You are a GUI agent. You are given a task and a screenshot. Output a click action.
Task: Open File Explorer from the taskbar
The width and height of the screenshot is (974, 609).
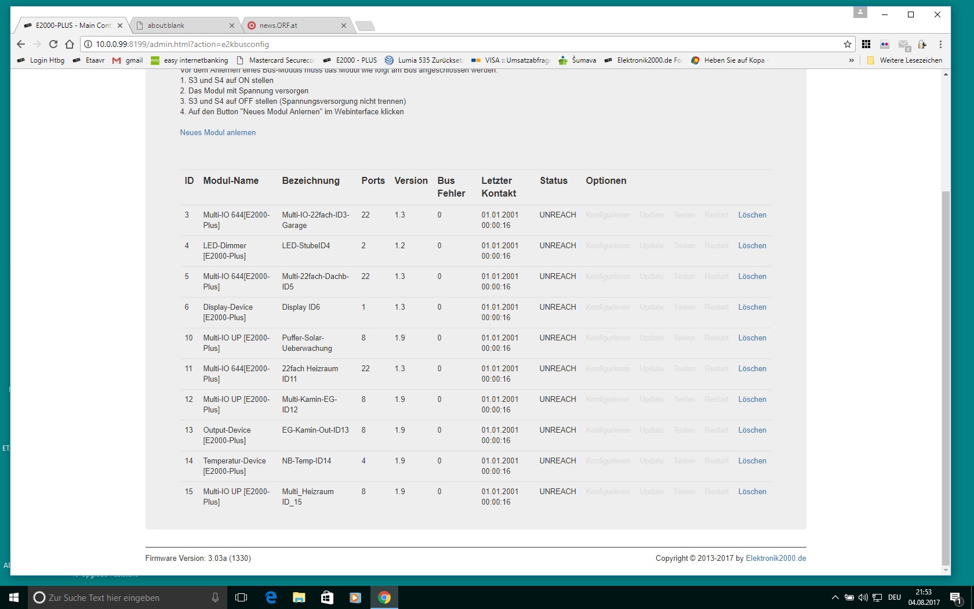299,597
